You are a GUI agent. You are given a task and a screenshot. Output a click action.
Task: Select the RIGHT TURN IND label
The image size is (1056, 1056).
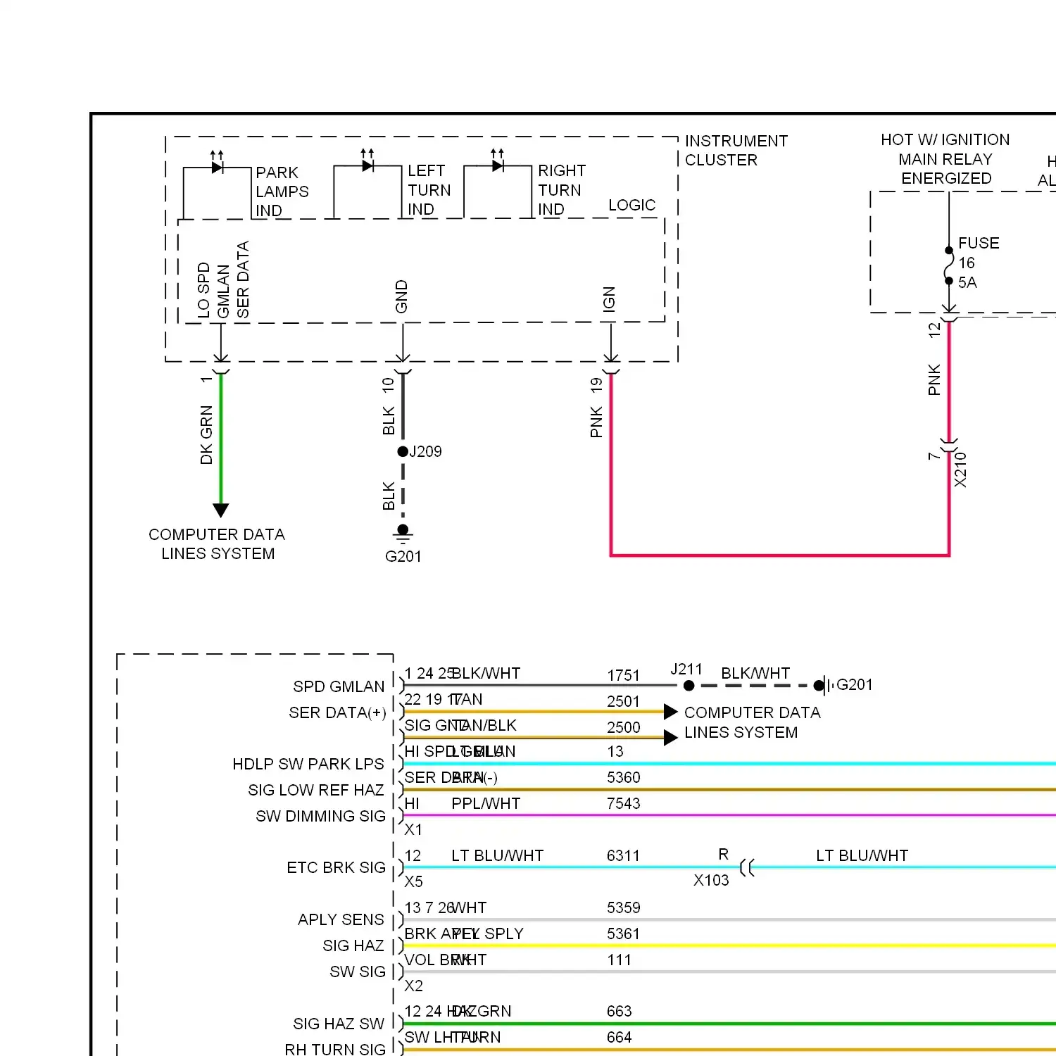point(562,190)
